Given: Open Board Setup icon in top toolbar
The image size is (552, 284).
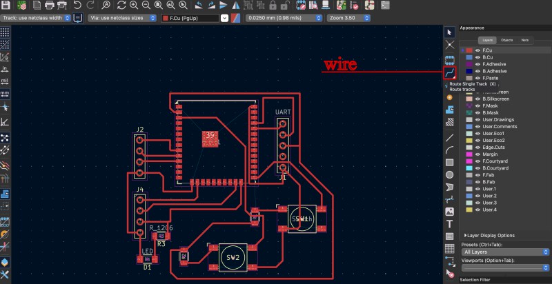Looking at the screenshot, I should [21, 5].
